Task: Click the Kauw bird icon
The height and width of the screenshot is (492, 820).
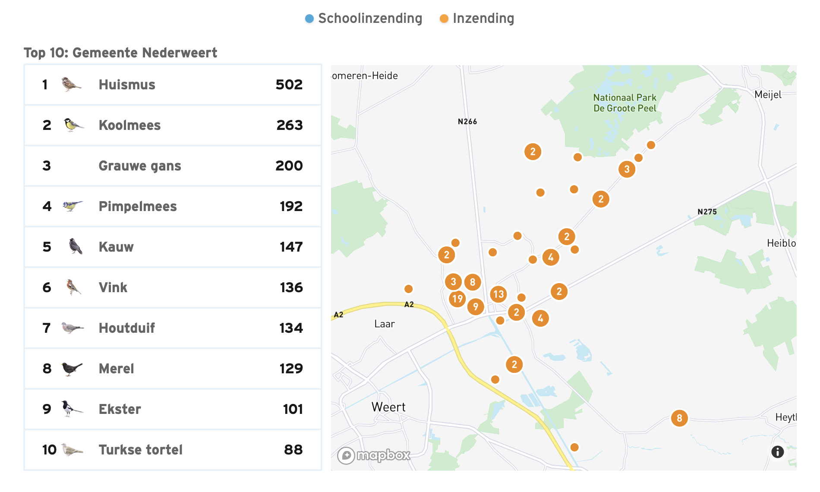Action: (x=76, y=246)
